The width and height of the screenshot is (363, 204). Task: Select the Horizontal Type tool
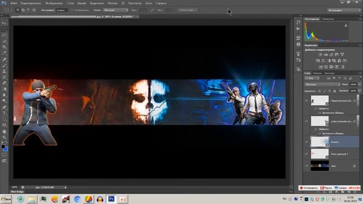(x=4, y=113)
